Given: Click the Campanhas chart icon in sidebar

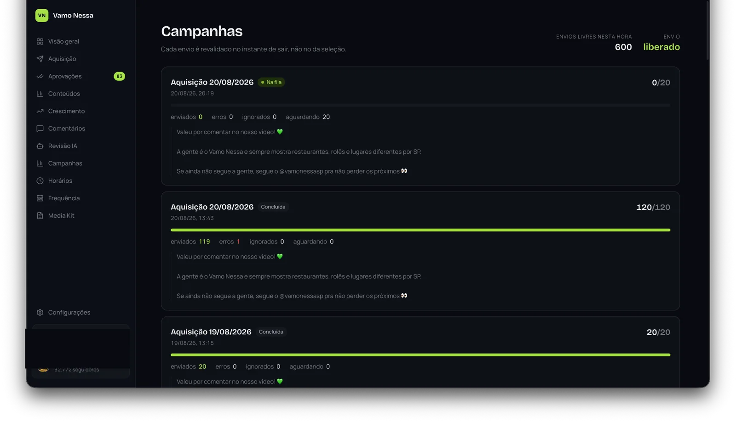Looking at the screenshot, I should coord(40,163).
